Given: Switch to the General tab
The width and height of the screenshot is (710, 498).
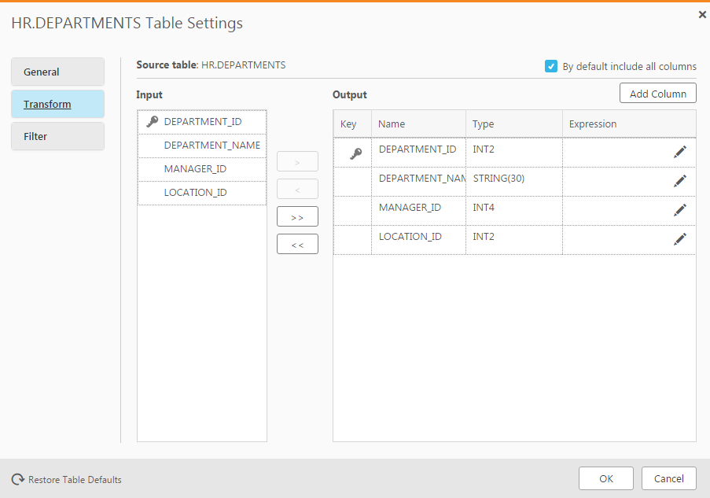Looking at the screenshot, I should click(57, 72).
